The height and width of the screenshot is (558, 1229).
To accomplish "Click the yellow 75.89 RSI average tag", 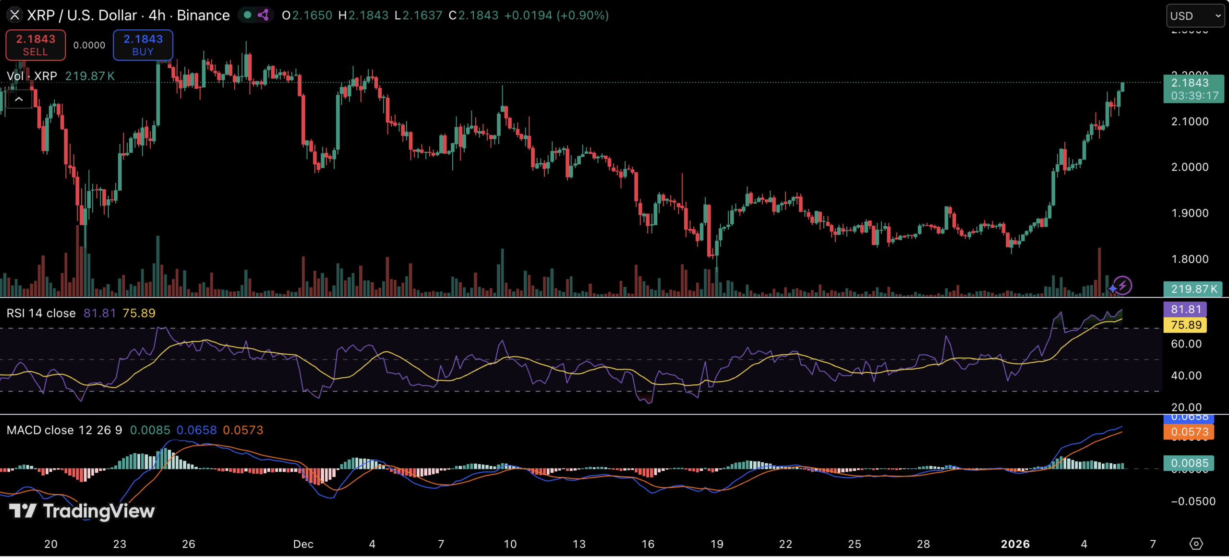I will (x=1185, y=325).
